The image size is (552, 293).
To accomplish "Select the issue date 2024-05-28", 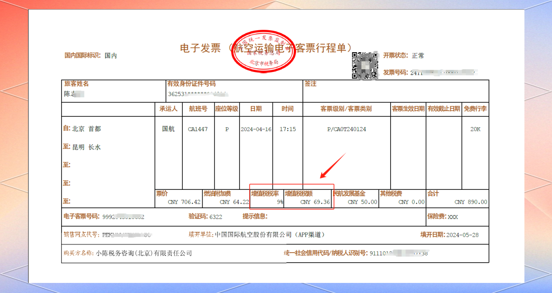I will pos(462,235).
